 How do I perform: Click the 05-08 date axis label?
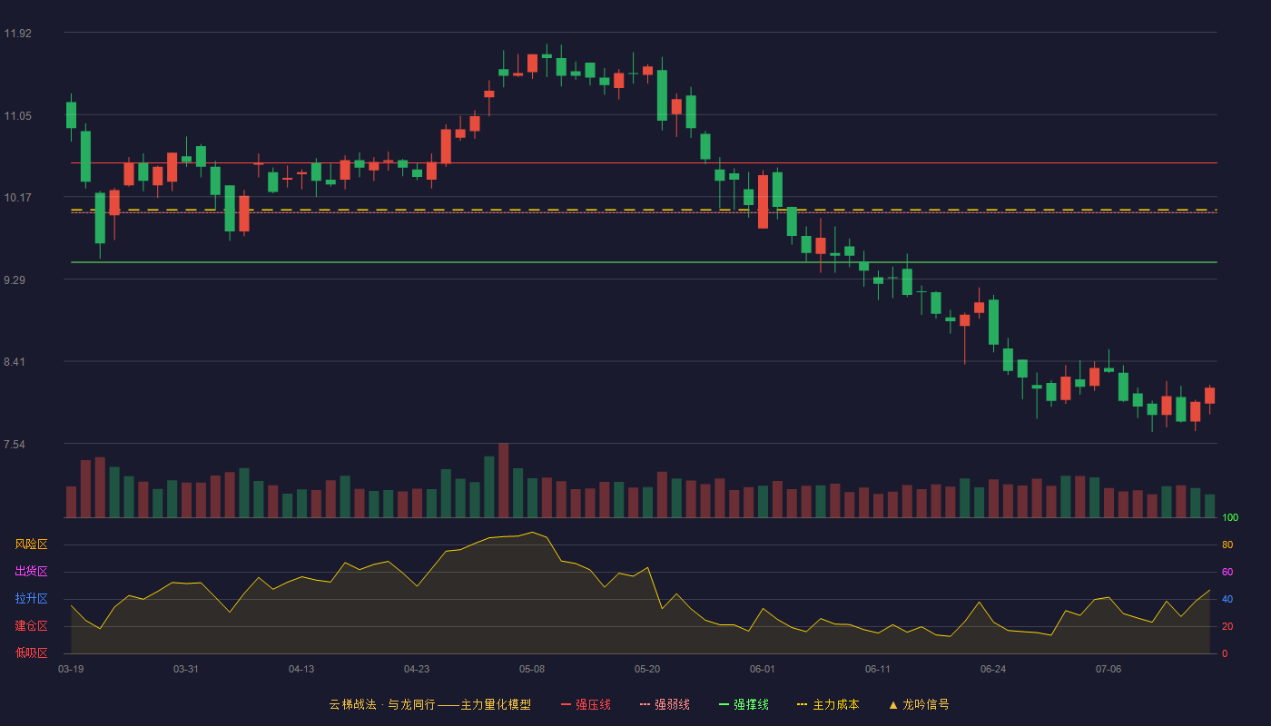tap(532, 669)
